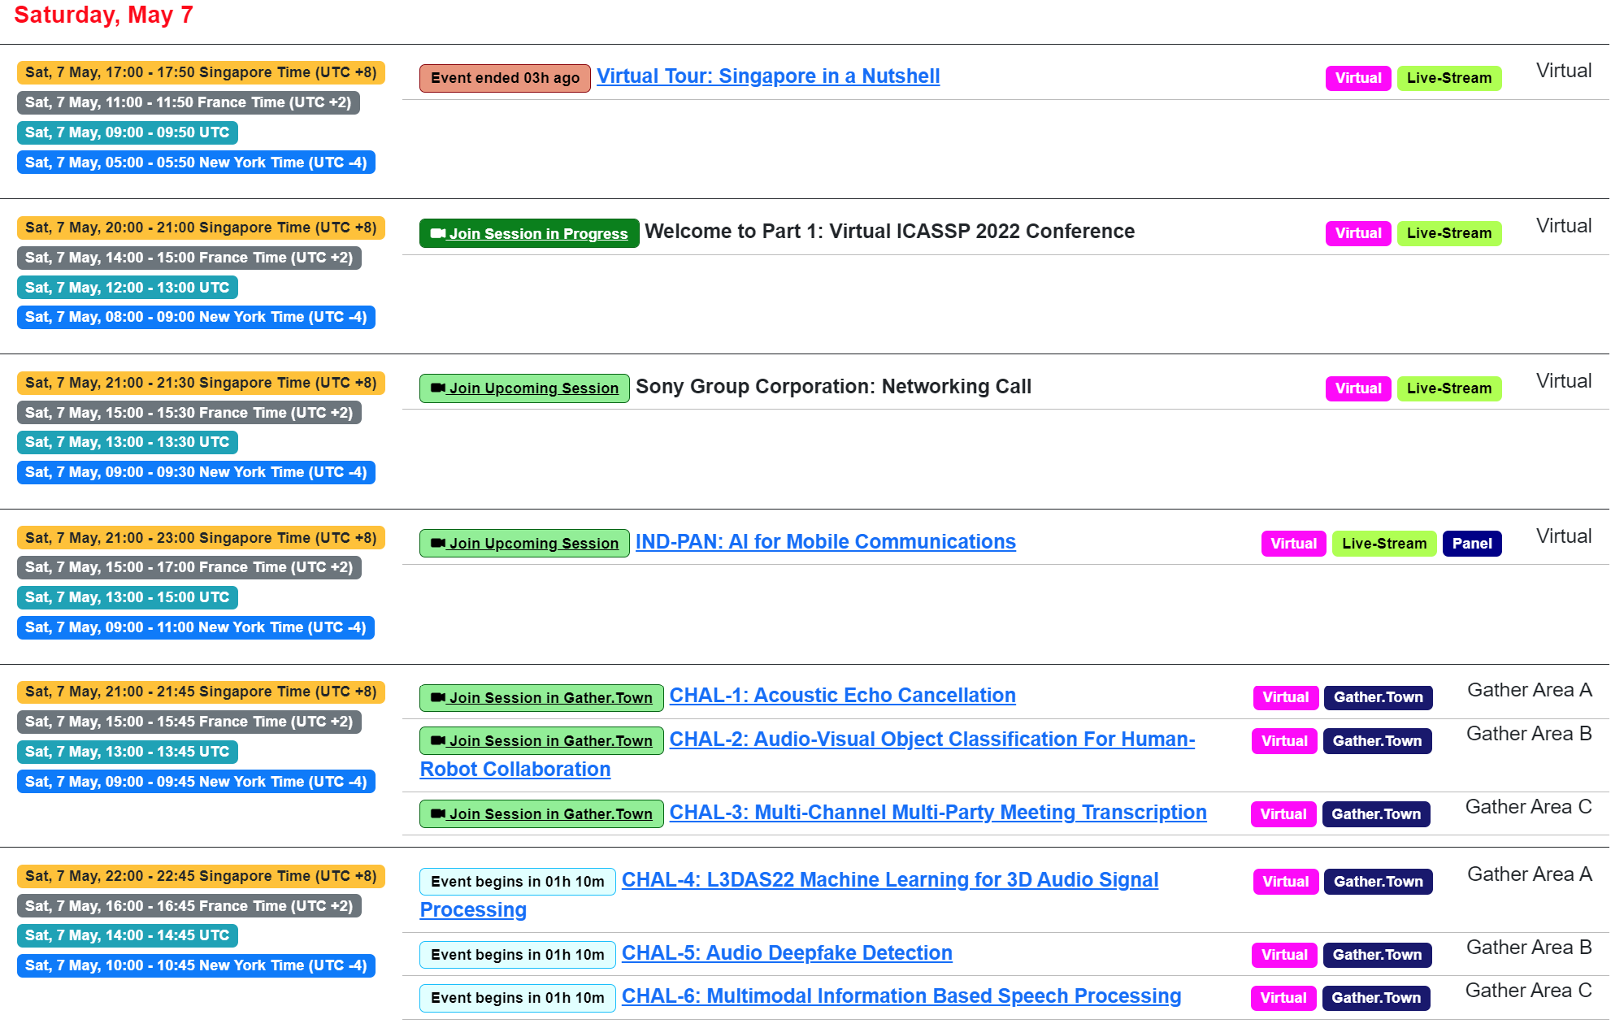This screenshot has height=1028, width=1624.
Task: Open Virtual Tour: Singapore in a Nutshell link
Action: (767, 76)
